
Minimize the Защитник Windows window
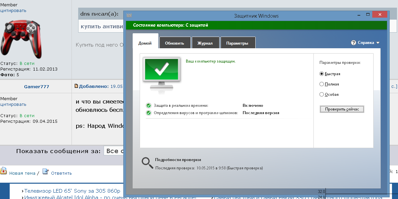359,15
